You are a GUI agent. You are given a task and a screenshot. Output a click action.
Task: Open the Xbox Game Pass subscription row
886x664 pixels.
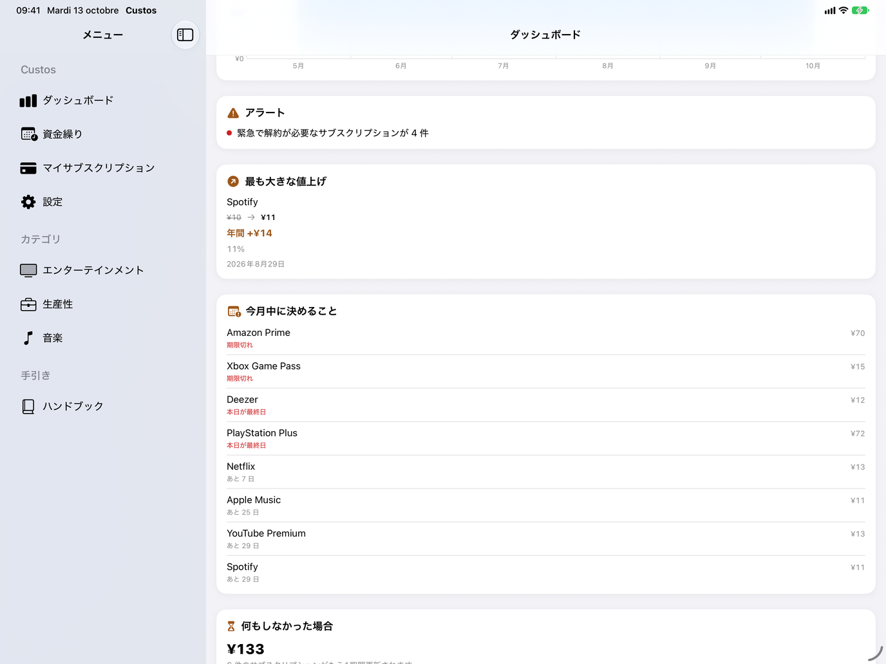click(x=546, y=372)
